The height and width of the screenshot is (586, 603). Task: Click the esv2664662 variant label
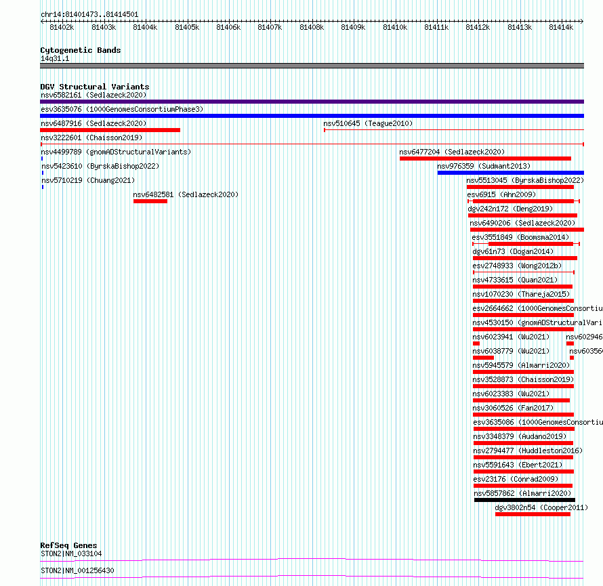(537, 308)
